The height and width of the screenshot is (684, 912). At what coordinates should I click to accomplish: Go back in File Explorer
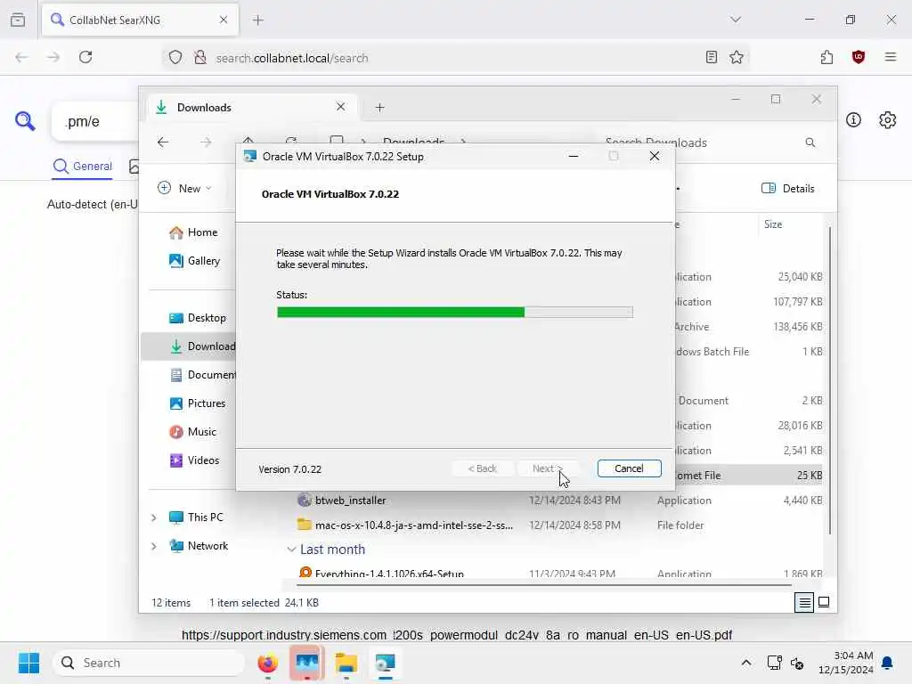click(163, 142)
